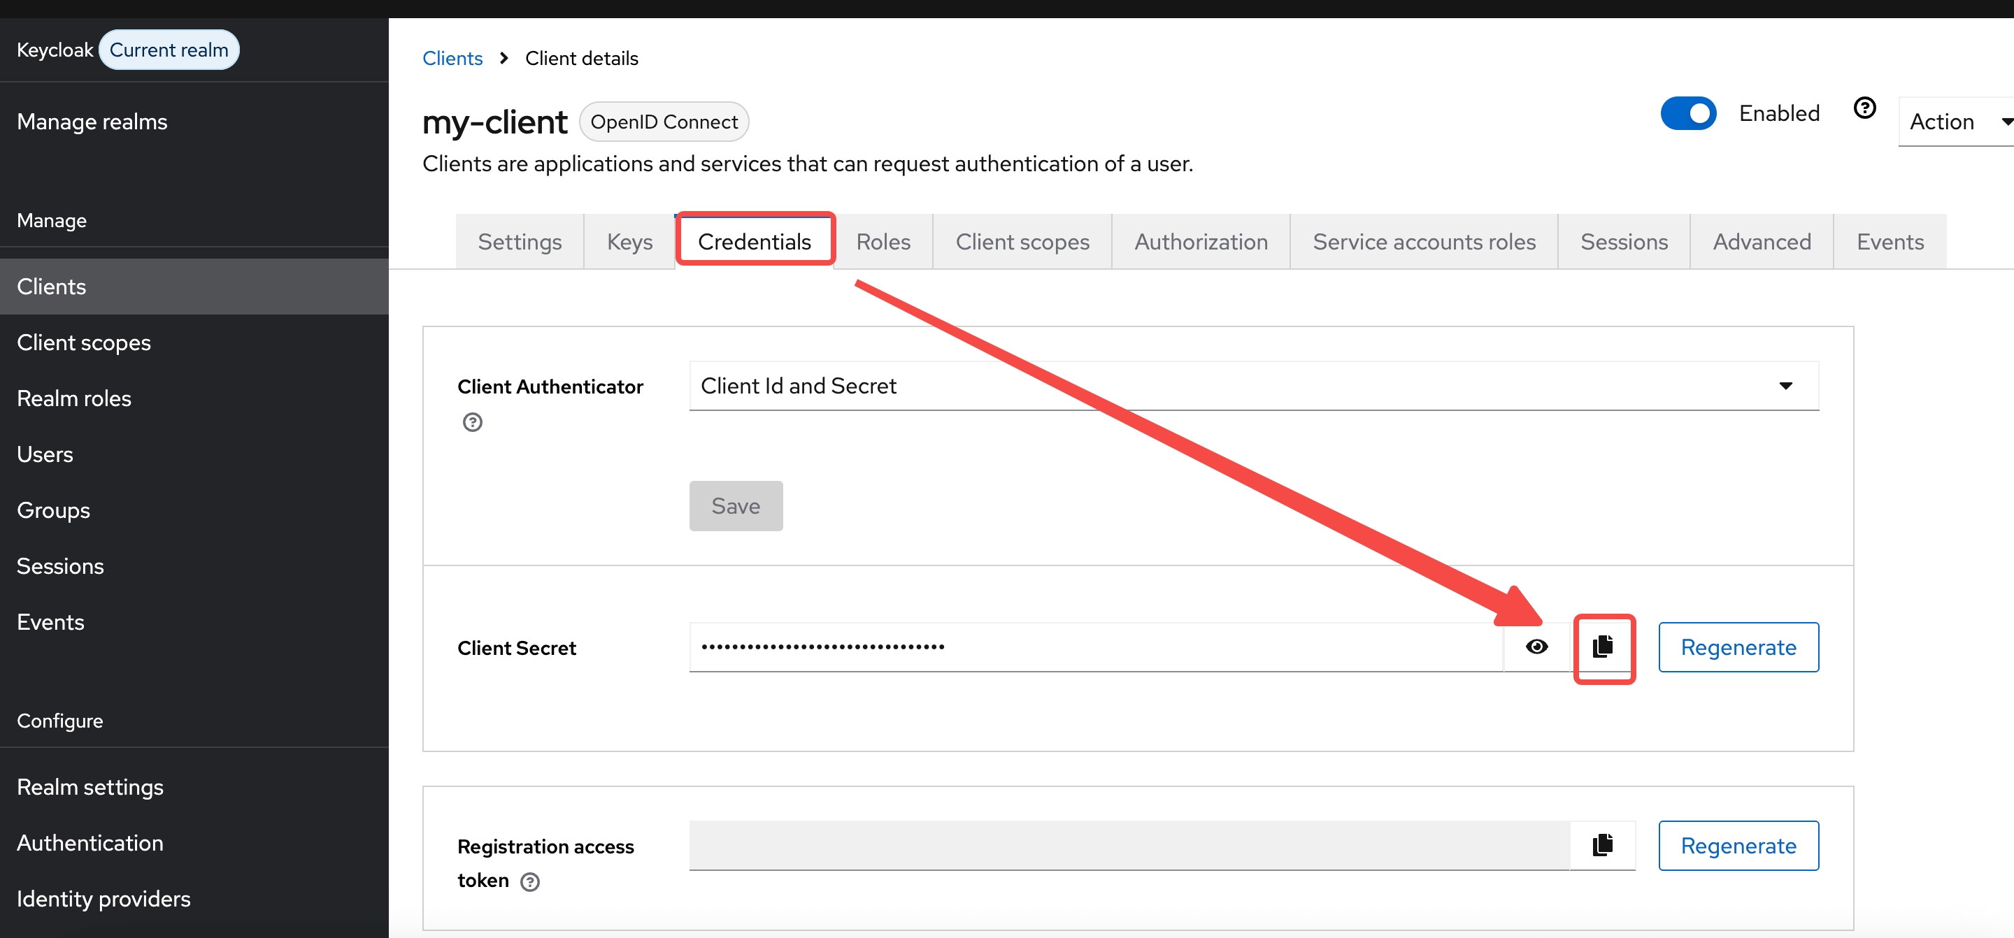Click the Registration access token field
This screenshot has height=938, width=2014.
[x=1129, y=845]
